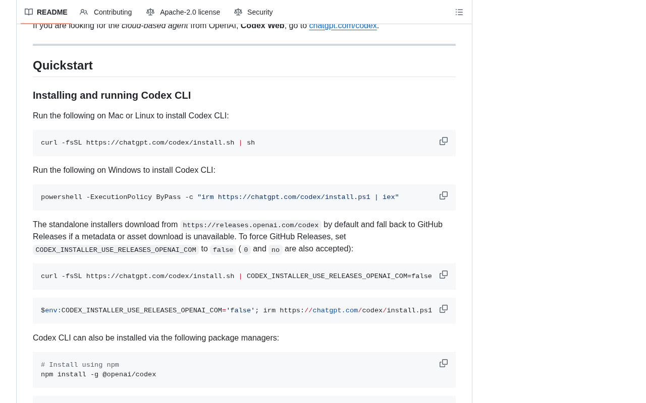The height and width of the screenshot is (403, 646).
Task: Copy the $env:CODEX_INSTALLER PowerShell command
Action: tap(444, 309)
